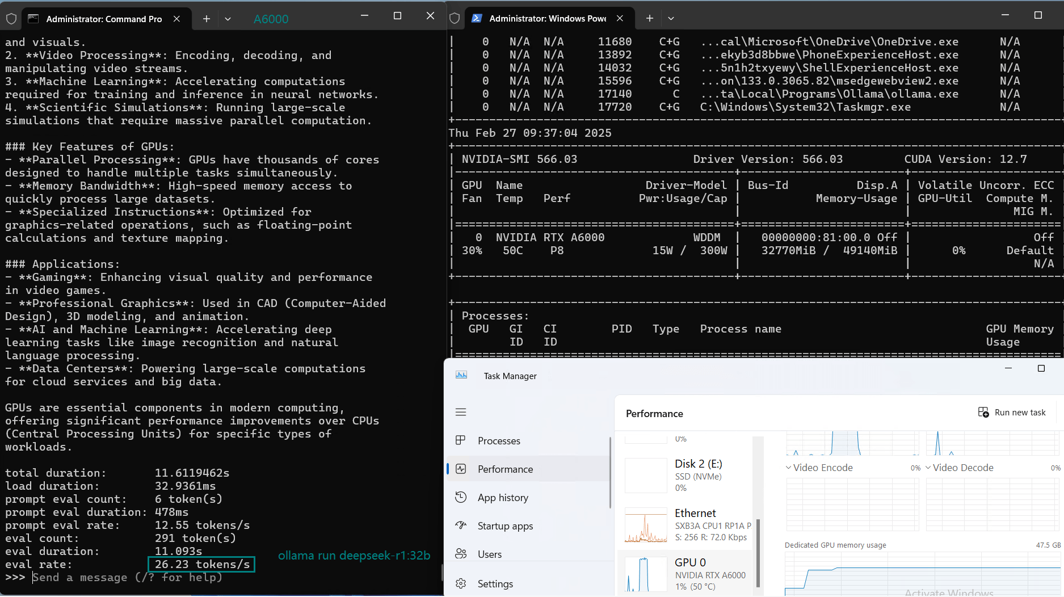Click the Thu Feb 27 09:37:04 2025 timestamp
1064x597 pixels.
530,133
